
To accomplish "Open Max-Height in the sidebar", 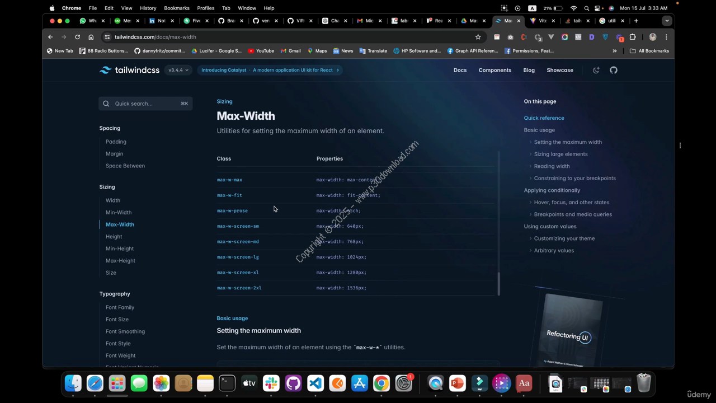I will (120, 260).
